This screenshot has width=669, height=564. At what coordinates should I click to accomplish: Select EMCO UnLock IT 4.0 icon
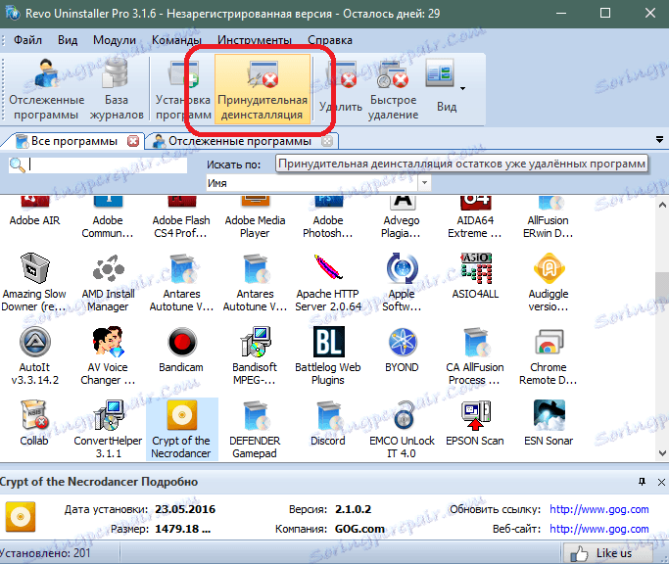pyautogui.click(x=402, y=415)
